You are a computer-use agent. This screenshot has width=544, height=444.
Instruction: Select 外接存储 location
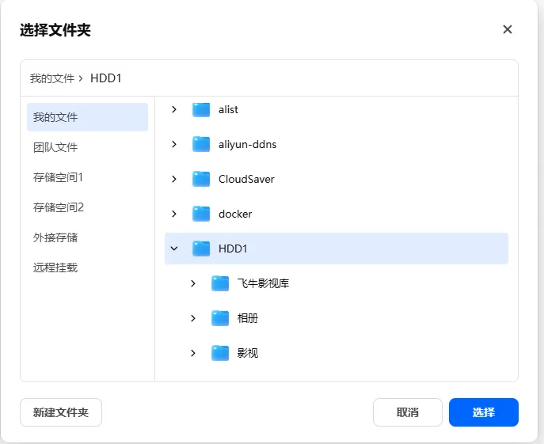point(55,237)
